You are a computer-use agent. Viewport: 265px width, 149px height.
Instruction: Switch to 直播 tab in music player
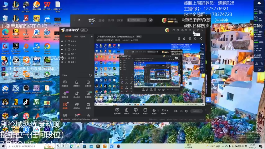click(101, 20)
